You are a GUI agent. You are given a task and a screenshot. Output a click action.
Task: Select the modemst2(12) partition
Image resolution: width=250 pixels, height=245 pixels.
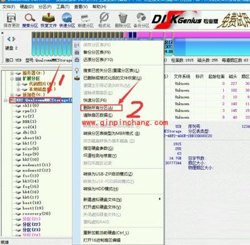tap(36, 170)
